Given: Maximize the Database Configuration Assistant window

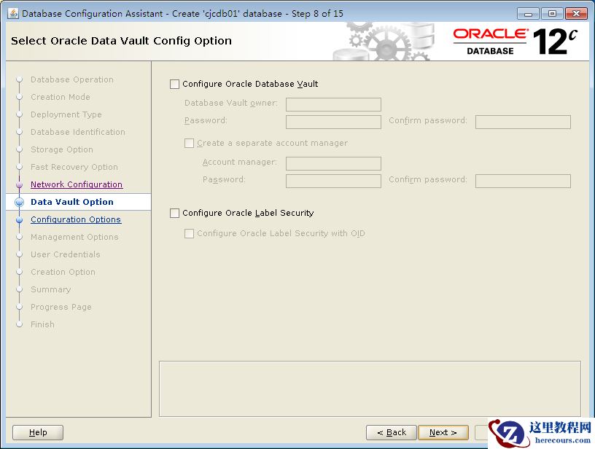Looking at the screenshot, I should (552, 14).
